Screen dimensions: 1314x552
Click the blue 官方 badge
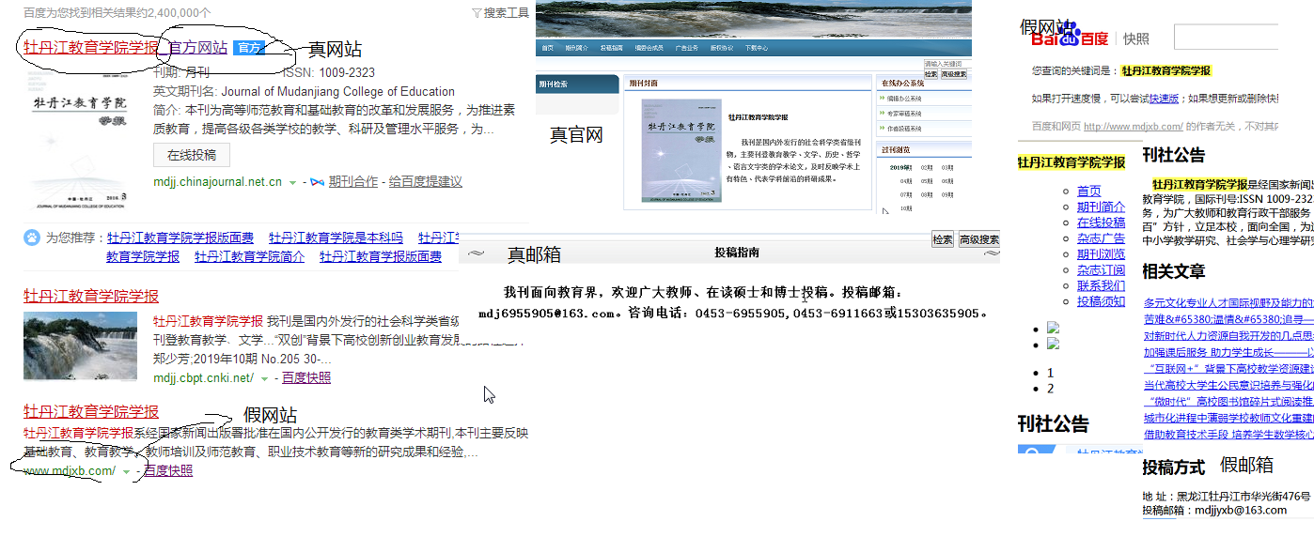[248, 48]
